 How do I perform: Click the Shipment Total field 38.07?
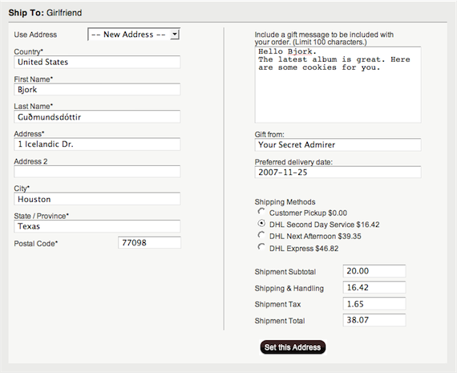coord(374,320)
